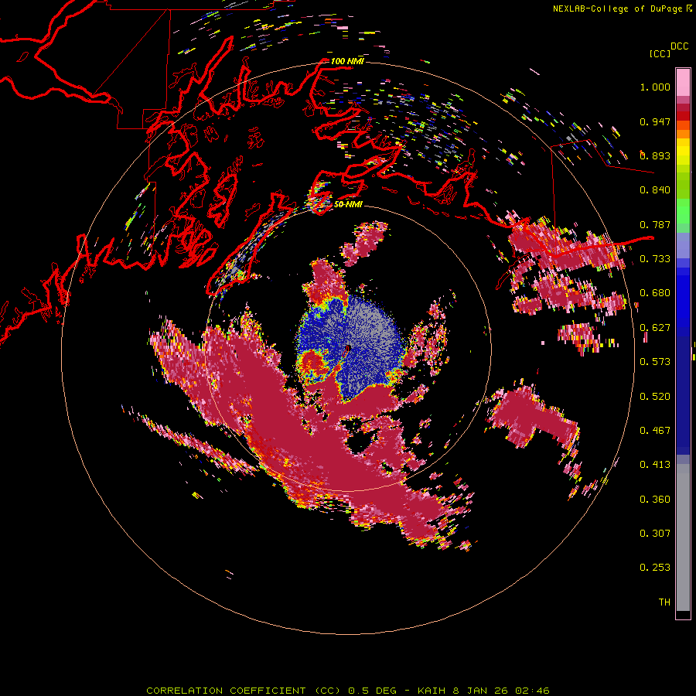Click the 0.520 scale value
Screen dimensions: 696x696
pos(655,397)
